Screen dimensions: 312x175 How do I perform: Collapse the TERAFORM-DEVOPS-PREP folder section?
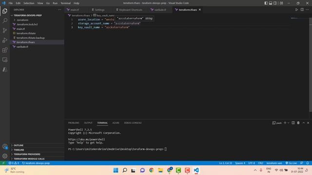[x=37, y=15]
